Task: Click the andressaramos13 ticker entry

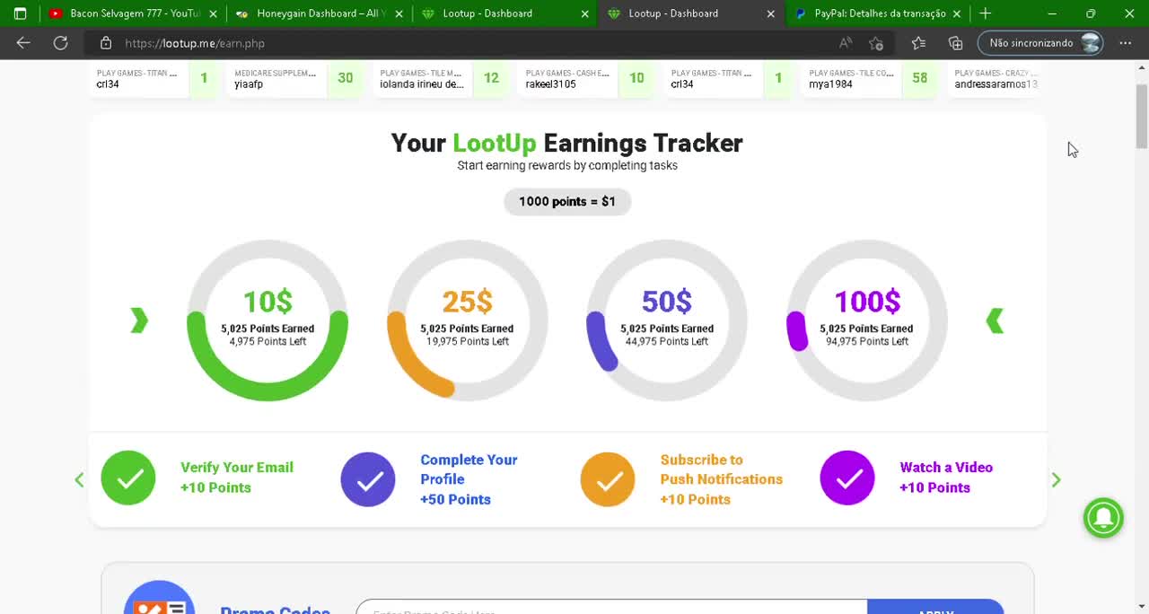Action: tap(996, 78)
